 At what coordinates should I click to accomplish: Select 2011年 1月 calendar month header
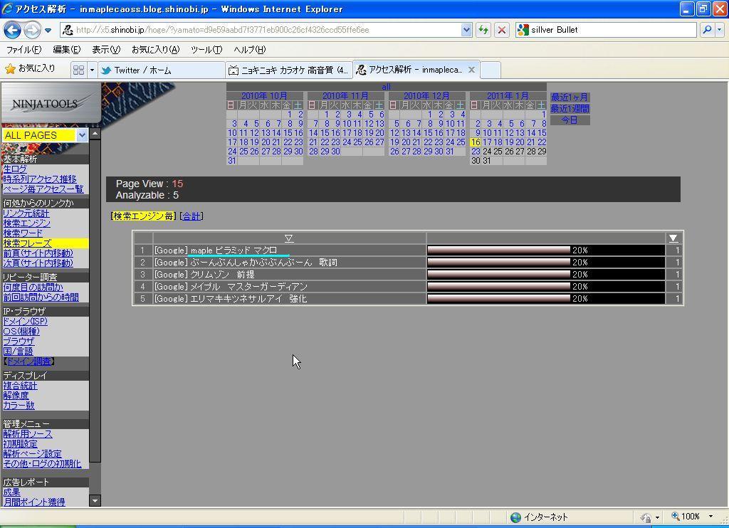coord(507,95)
